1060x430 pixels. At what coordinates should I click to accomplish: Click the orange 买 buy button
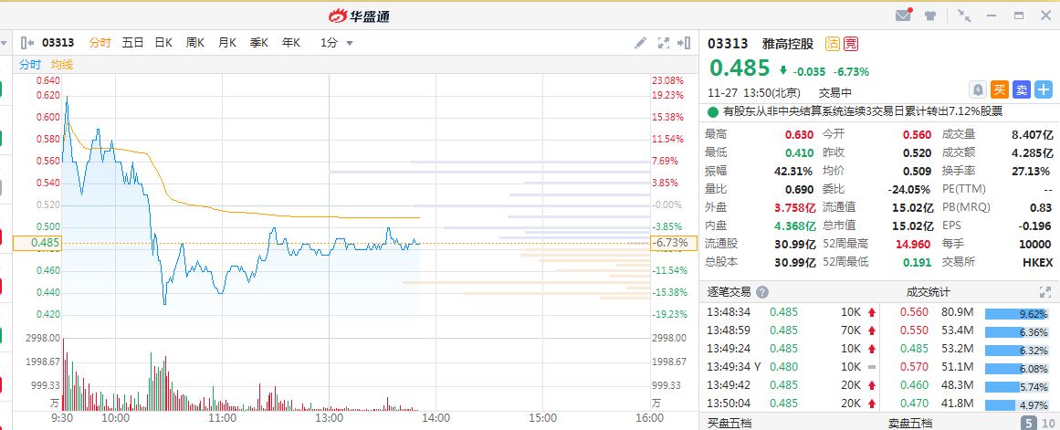(1000, 89)
